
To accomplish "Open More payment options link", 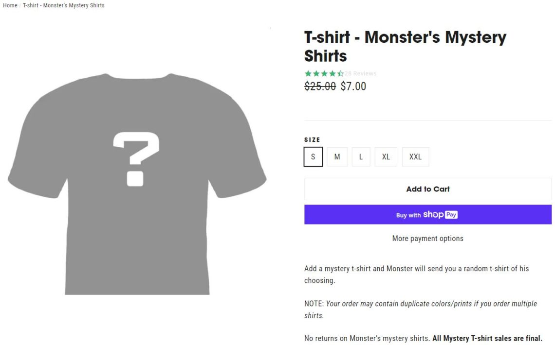I will coord(427,239).
